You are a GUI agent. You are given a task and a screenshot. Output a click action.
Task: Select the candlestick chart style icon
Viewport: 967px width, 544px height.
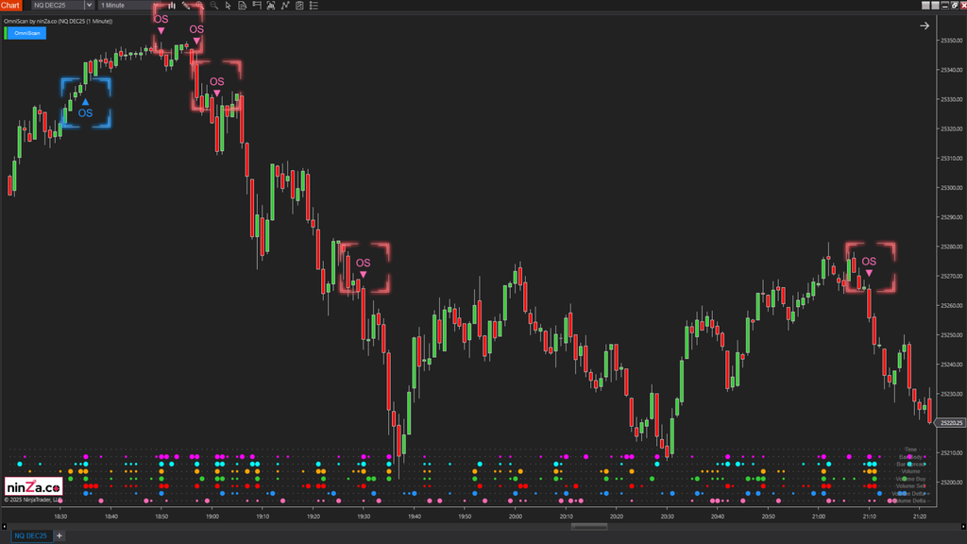173,5
